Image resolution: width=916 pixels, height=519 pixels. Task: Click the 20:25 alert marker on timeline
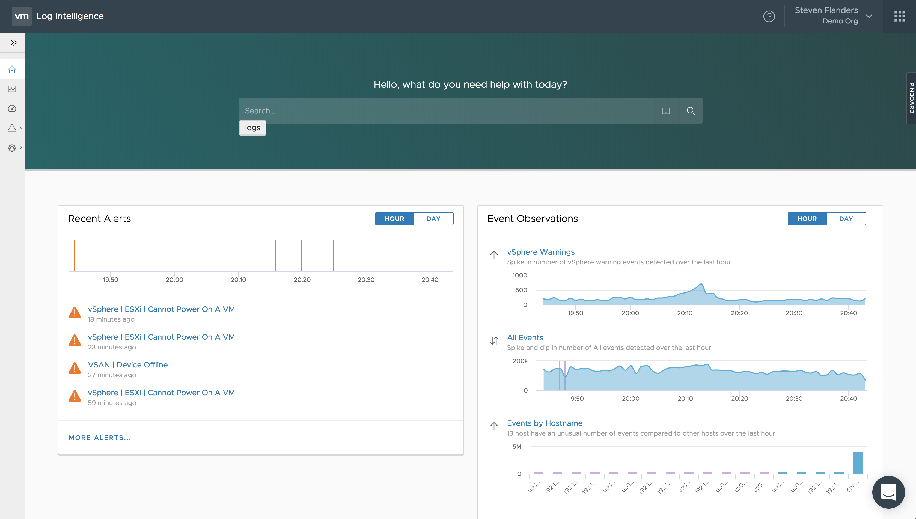[x=333, y=255]
